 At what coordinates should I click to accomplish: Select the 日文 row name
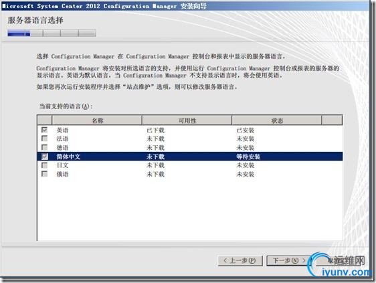click(x=62, y=165)
